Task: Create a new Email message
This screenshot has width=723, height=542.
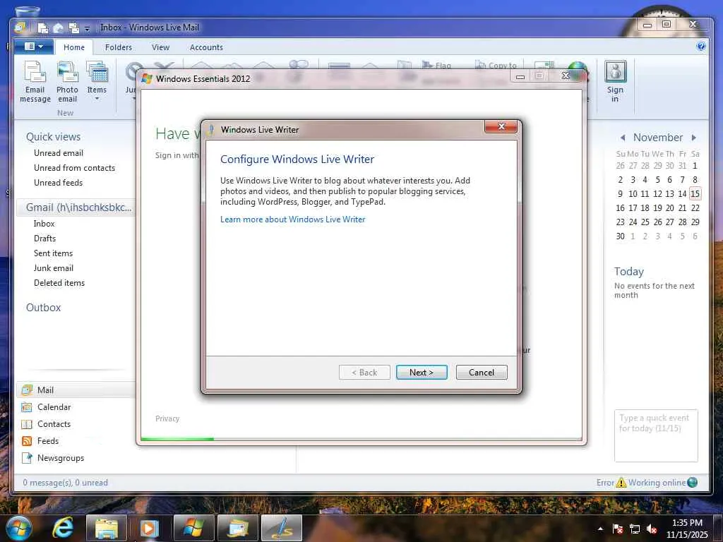Action: (x=35, y=82)
